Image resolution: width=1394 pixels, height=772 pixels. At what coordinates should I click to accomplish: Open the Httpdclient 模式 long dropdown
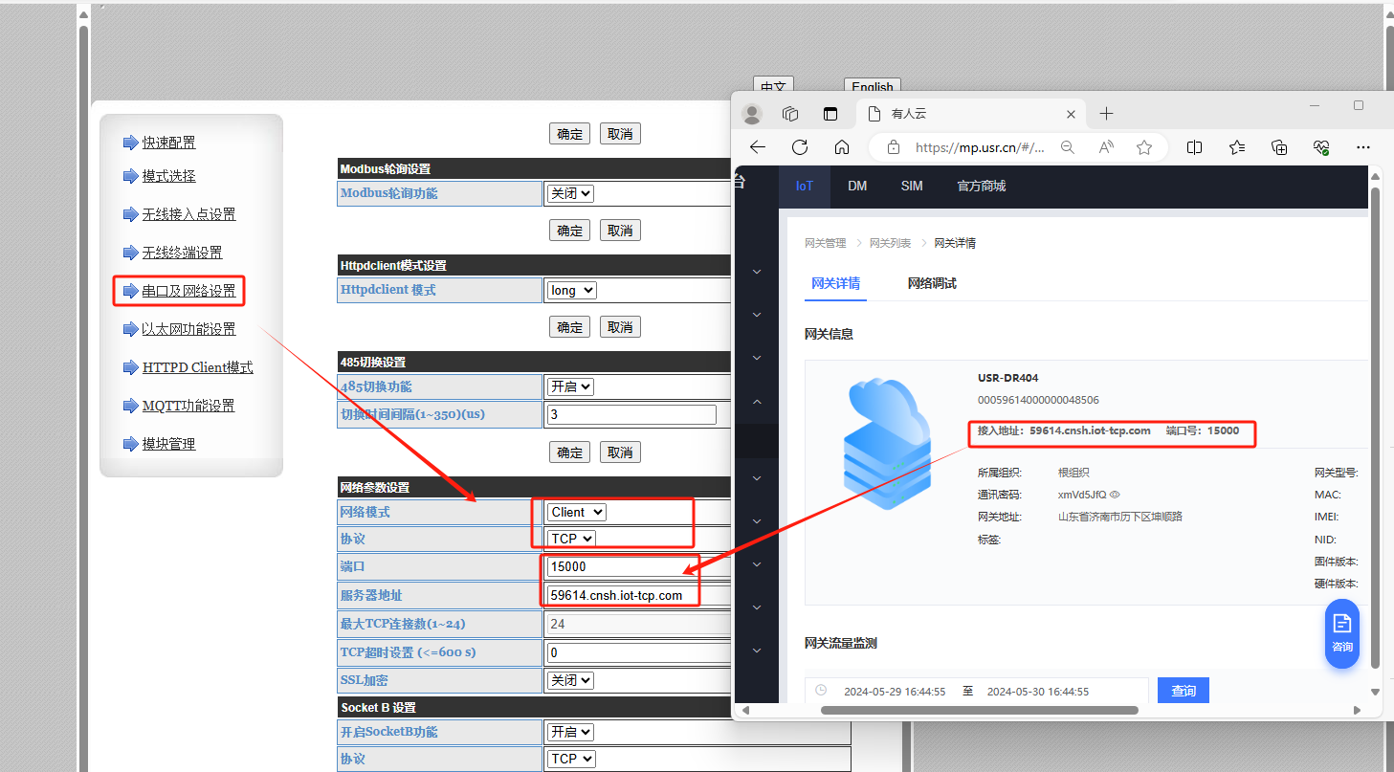coord(571,290)
